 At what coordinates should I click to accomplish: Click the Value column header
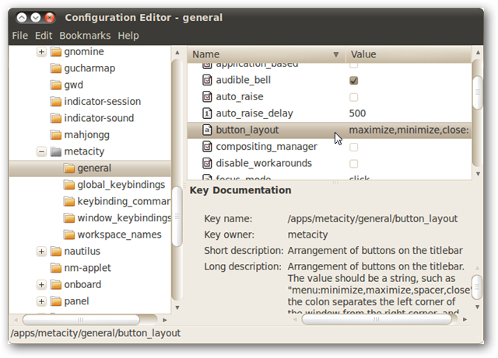[x=408, y=54]
